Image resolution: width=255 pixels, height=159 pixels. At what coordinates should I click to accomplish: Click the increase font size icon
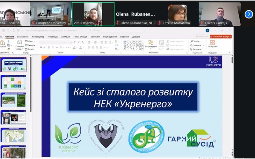click(x=75, y=42)
